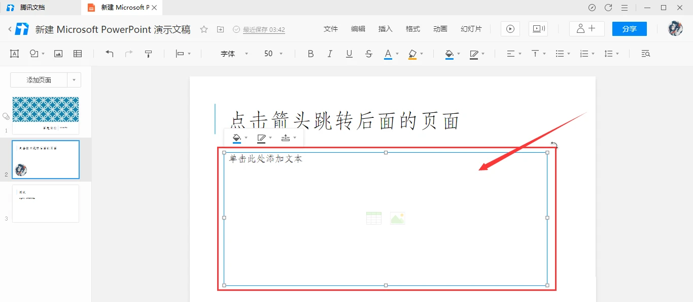Click the main toolbar fill color bucket
Viewport: 693px width, 302px height.
coord(449,54)
